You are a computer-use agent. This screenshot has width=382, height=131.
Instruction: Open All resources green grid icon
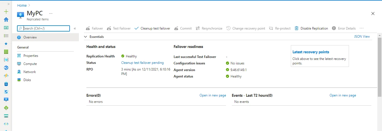point(6,52)
